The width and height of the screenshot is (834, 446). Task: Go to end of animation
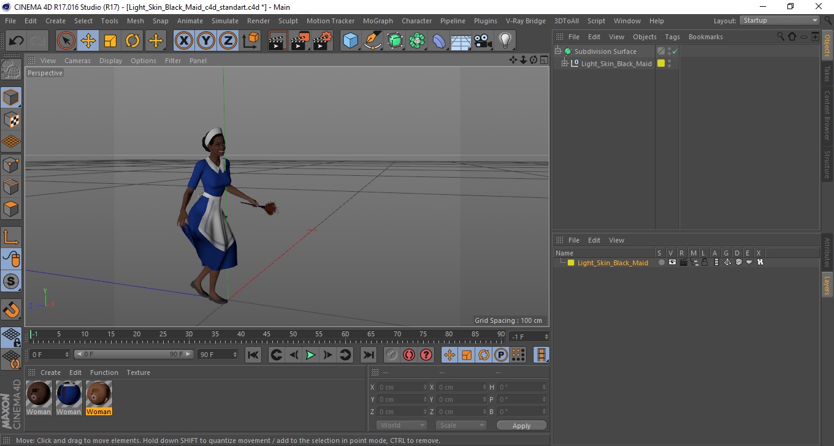(x=368, y=355)
